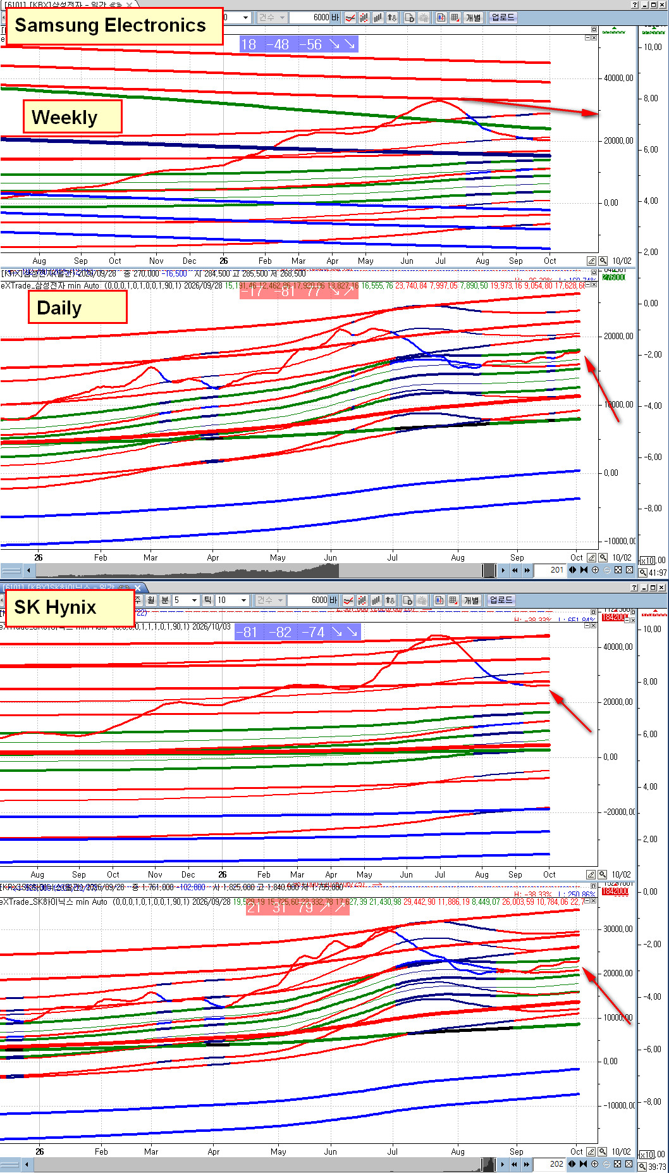Screen dimensions: 669x1173
Task: Click zoom-in plus icon under Samsung daily chart
Action: click(x=595, y=570)
